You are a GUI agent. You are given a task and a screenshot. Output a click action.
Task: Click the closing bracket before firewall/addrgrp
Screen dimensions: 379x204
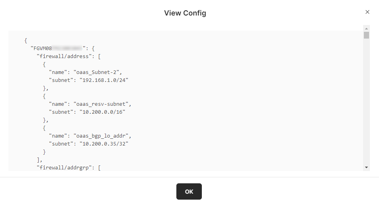coord(38,159)
